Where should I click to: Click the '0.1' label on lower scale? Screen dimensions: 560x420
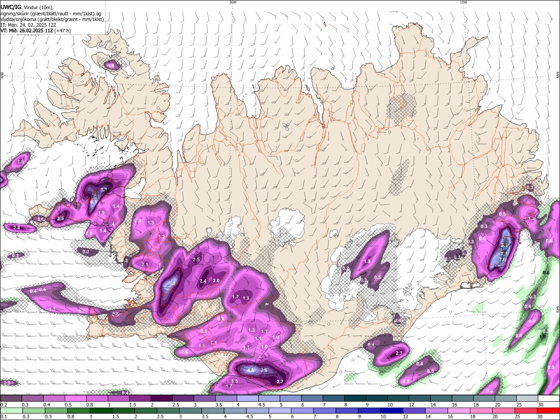pyautogui.click(x=4, y=417)
